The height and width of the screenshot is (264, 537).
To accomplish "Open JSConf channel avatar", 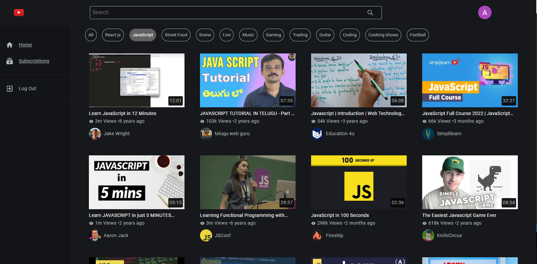I will (x=206, y=235).
